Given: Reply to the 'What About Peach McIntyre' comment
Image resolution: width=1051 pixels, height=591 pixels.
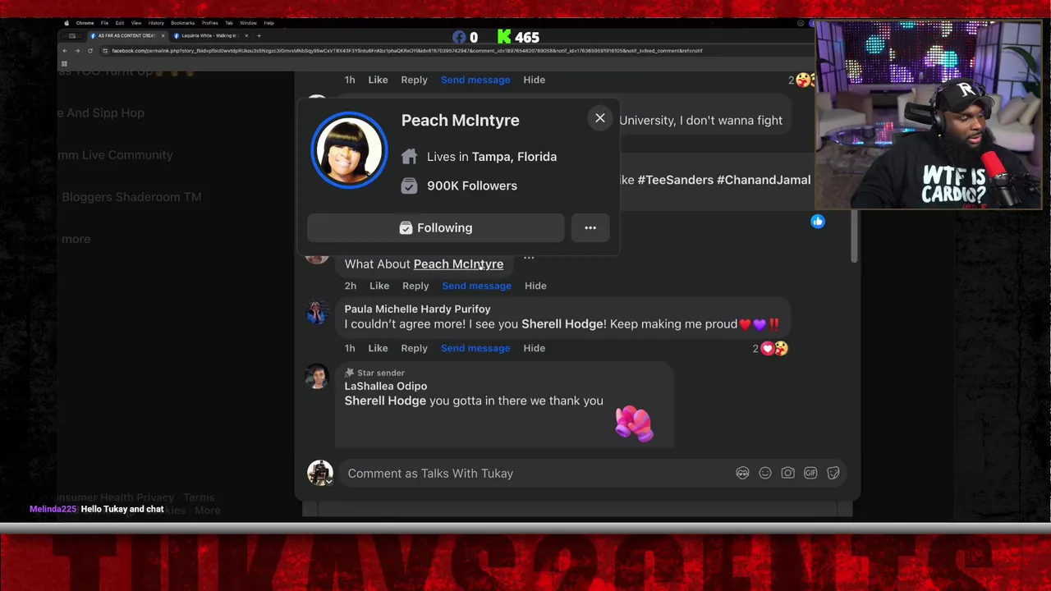Looking at the screenshot, I should [x=415, y=286].
